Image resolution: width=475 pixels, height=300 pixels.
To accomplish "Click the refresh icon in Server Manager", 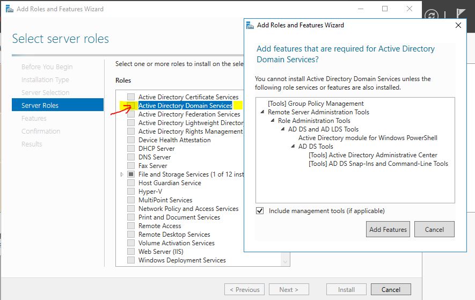I will (x=432, y=15).
